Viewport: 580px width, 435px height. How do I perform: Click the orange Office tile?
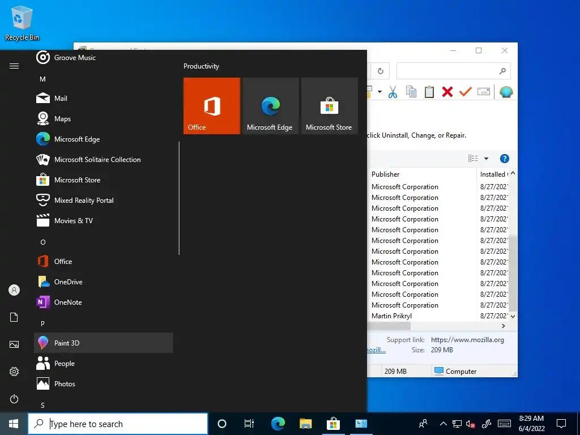click(212, 106)
